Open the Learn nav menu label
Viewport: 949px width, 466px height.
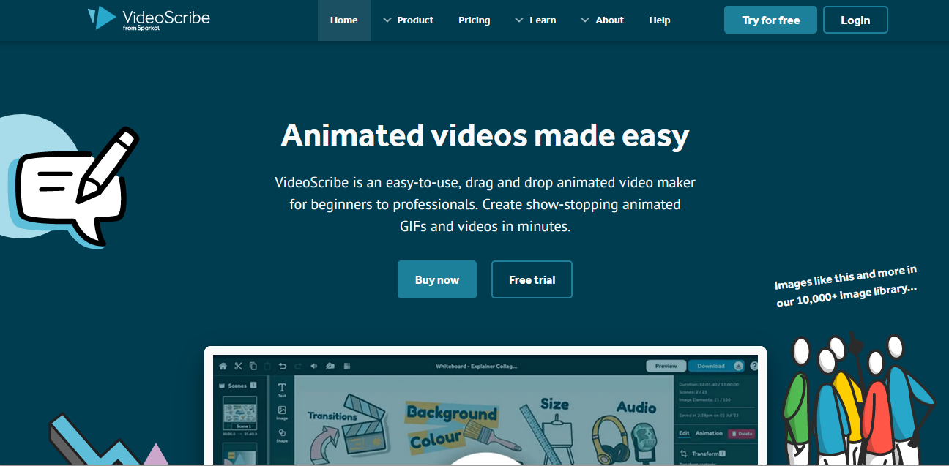(x=543, y=20)
